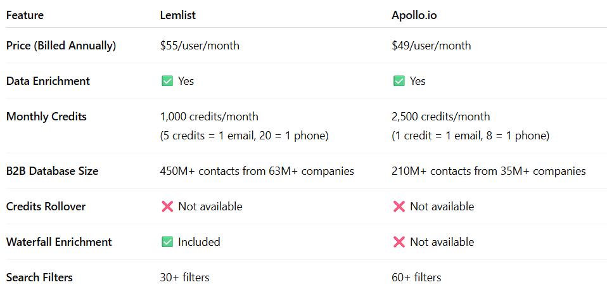Click the green check in Apollo.io Data Enrichment
Image resolution: width=607 pixels, height=306 pixels.
399,81
